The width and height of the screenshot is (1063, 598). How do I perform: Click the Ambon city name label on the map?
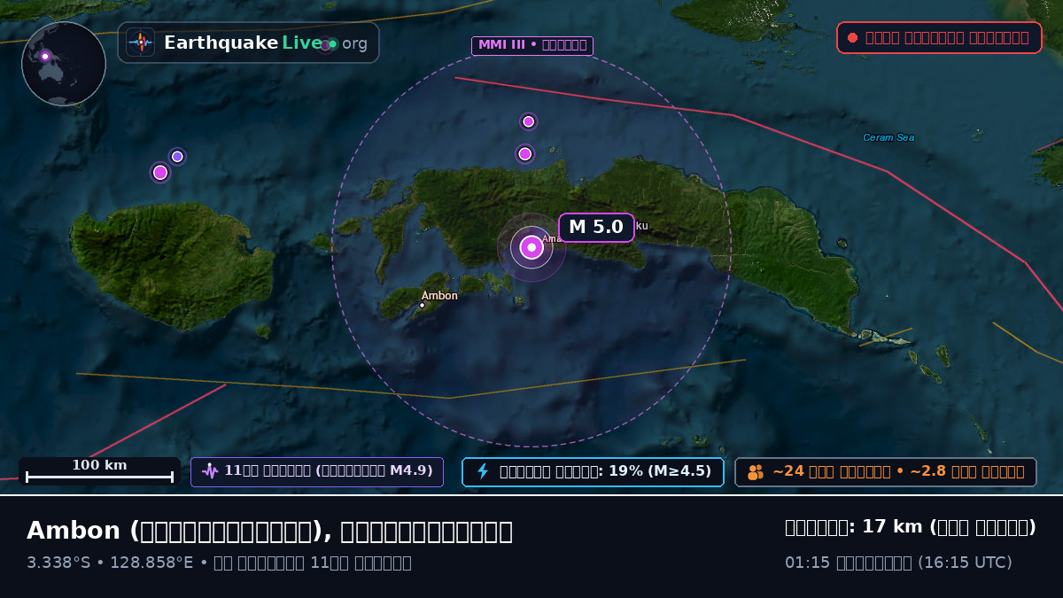[439, 296]
